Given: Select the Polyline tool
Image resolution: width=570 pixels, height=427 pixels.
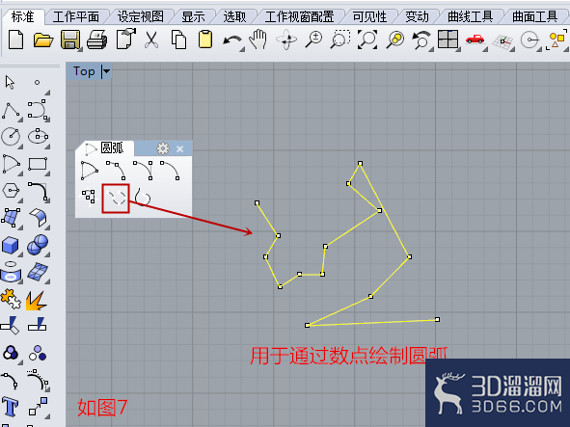Looking at the screenshot, I should [x=11, y=111].
